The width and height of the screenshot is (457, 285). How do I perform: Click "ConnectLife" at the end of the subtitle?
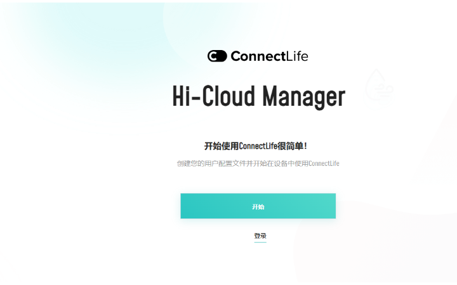click(324, 163)
